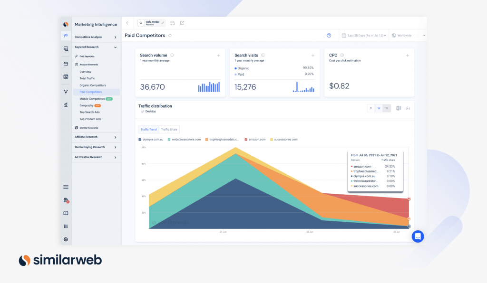The width and height of the screenshot is (487, 283).
Task: Click the blue help question mark icon
Action: point(329,35)
